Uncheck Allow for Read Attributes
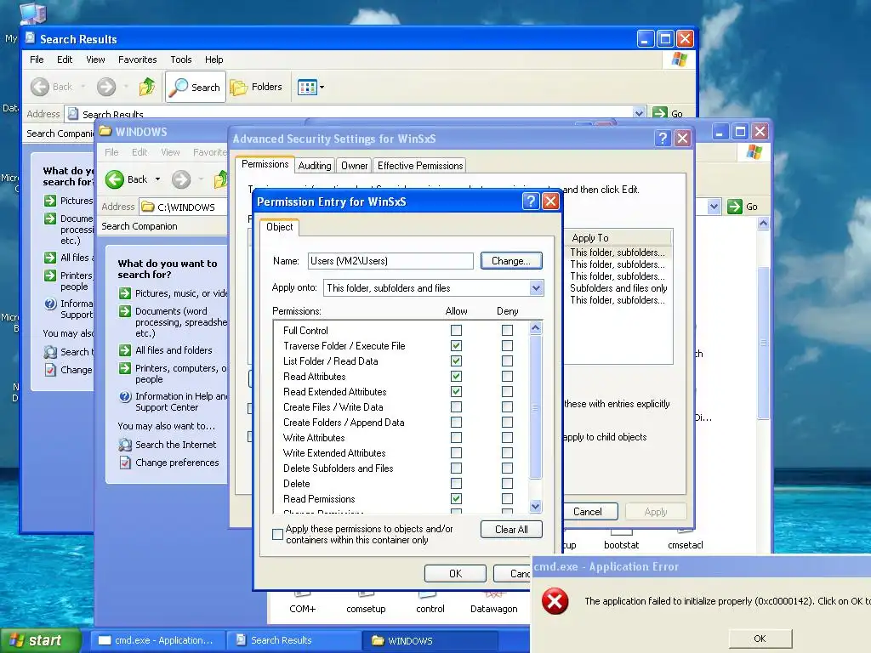Viewport: 871px width, 653px height. point(456,377)
